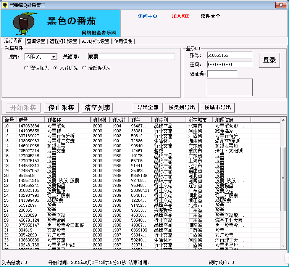The width and height of the screenshot is (289, 267).
Task: Choose the 活跃度优先 radio option
Action: click(84, 68)
